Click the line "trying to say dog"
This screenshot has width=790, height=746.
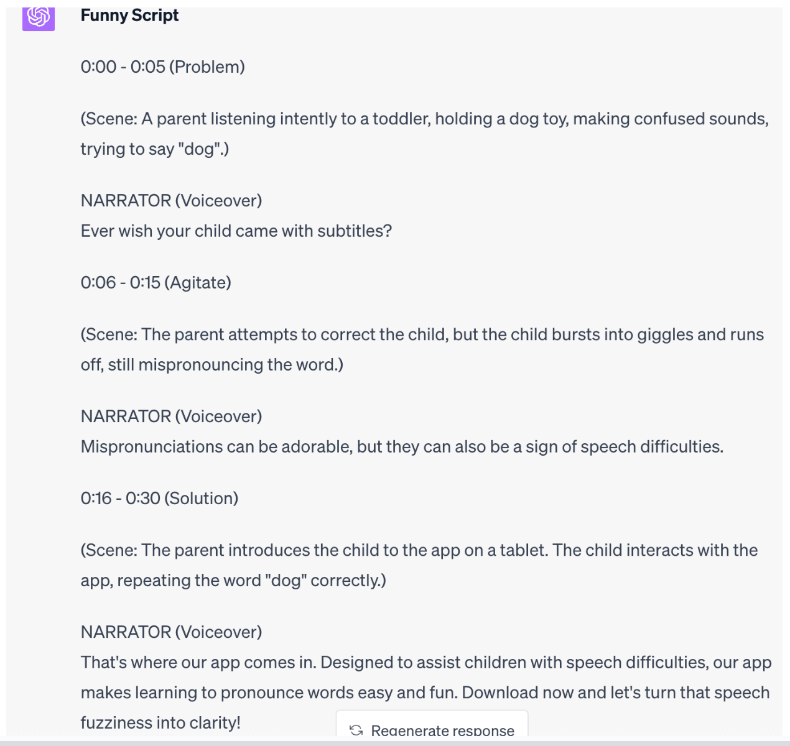click(154, 149)
